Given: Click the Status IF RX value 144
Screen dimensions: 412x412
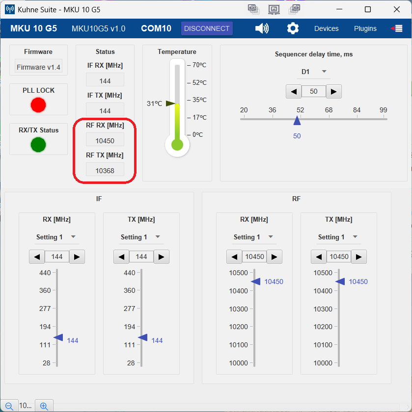Looking at the screenshot, I should [x=105, y=80].
